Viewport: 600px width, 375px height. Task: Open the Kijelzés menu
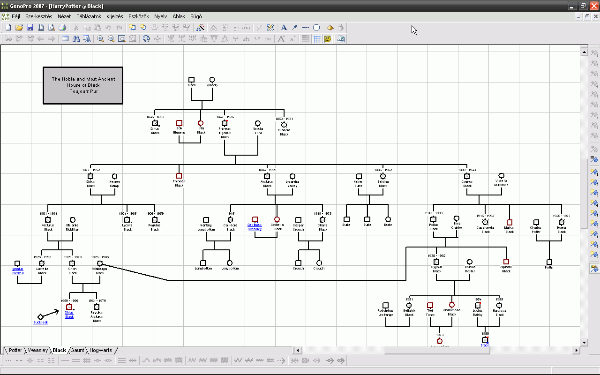point(114,16)
